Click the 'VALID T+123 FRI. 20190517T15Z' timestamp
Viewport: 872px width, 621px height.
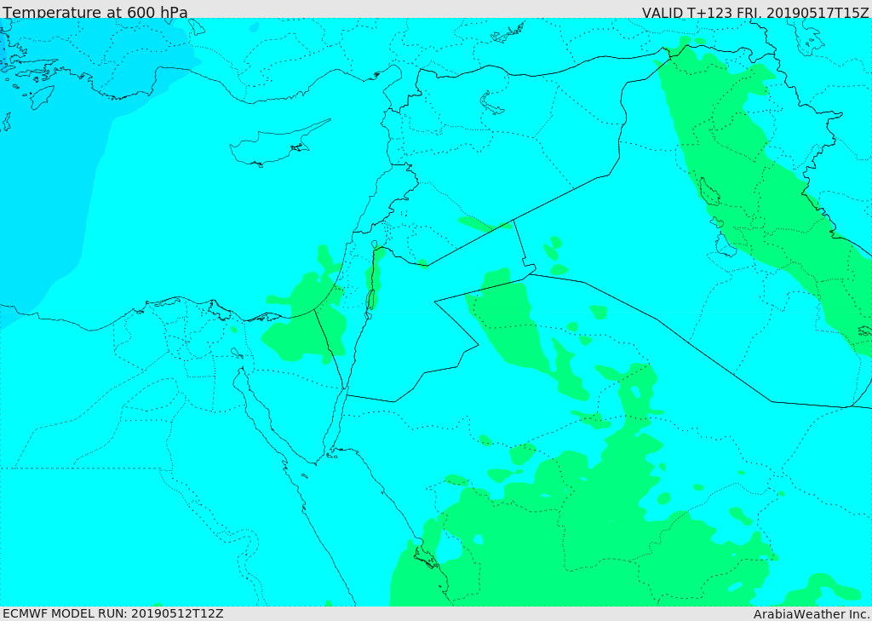(755, 13)
